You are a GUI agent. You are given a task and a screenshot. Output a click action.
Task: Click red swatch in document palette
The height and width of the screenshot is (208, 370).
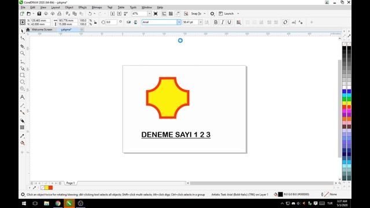click(51, 188)
